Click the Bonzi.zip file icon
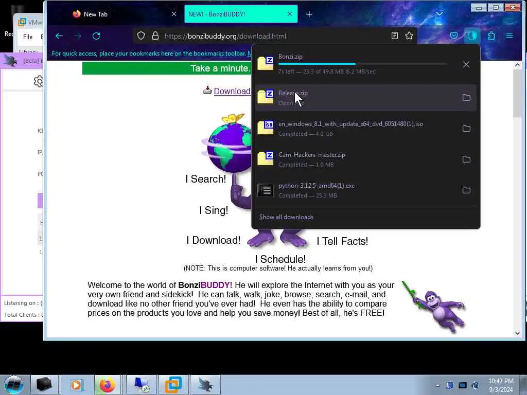527x395 pixels. pyautogui.click(x=266, y=63)
